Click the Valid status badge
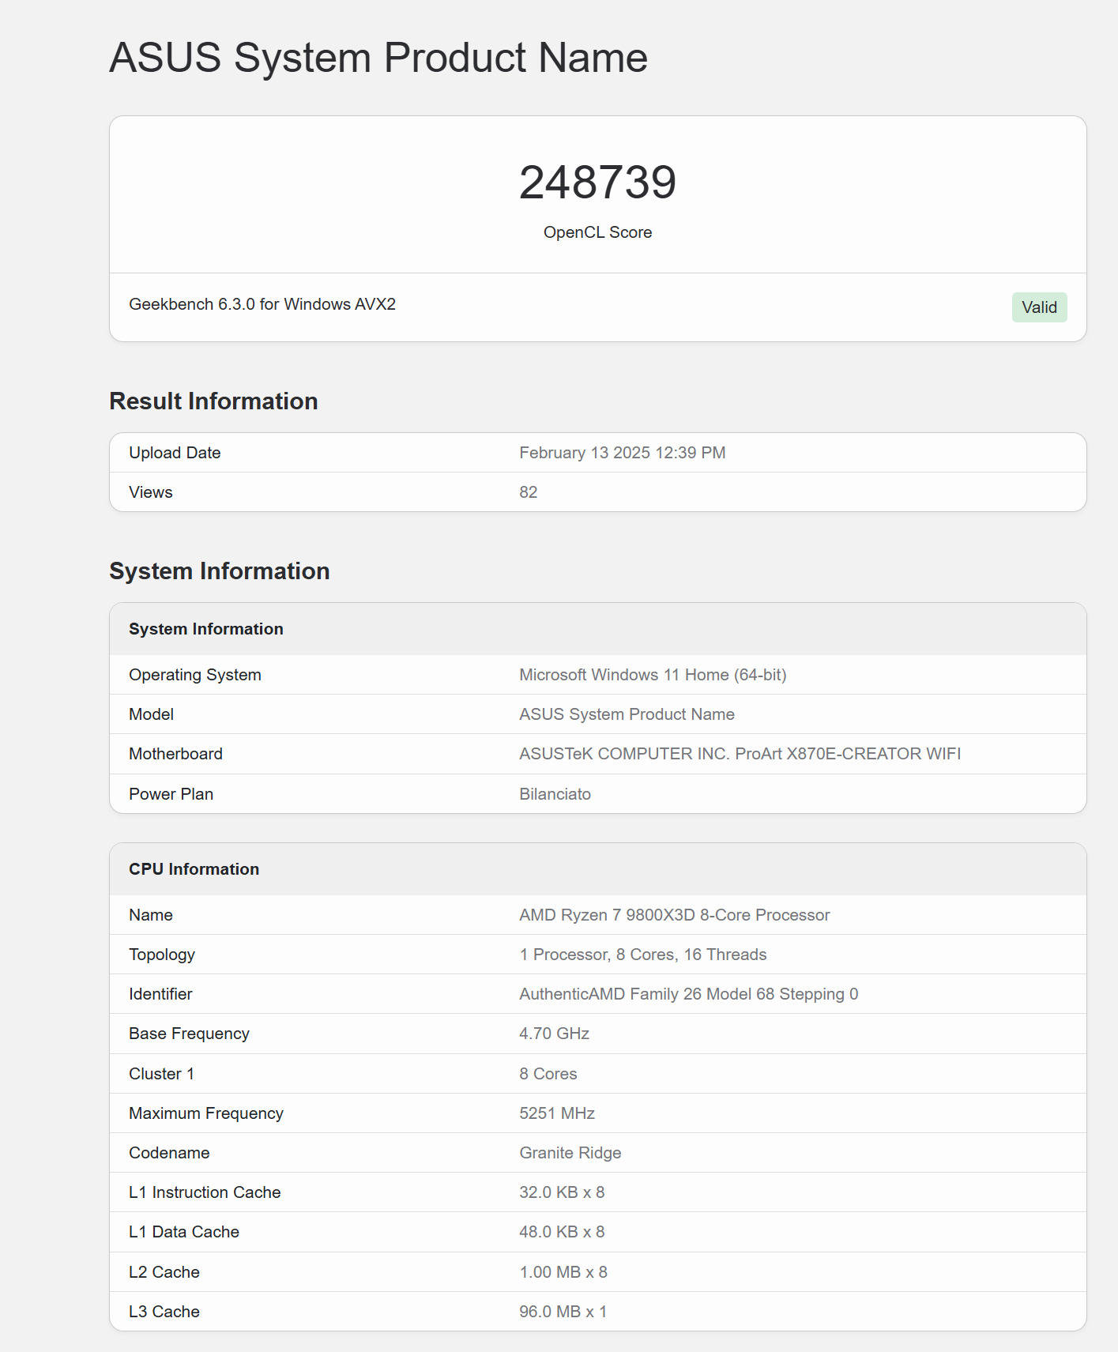The width and height of the screenshot is (1118, 1352). coord(1038,307)
